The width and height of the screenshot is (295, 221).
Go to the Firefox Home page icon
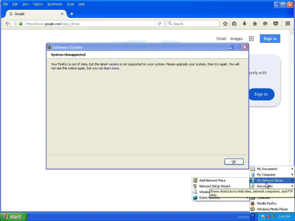tap(255, 24)
